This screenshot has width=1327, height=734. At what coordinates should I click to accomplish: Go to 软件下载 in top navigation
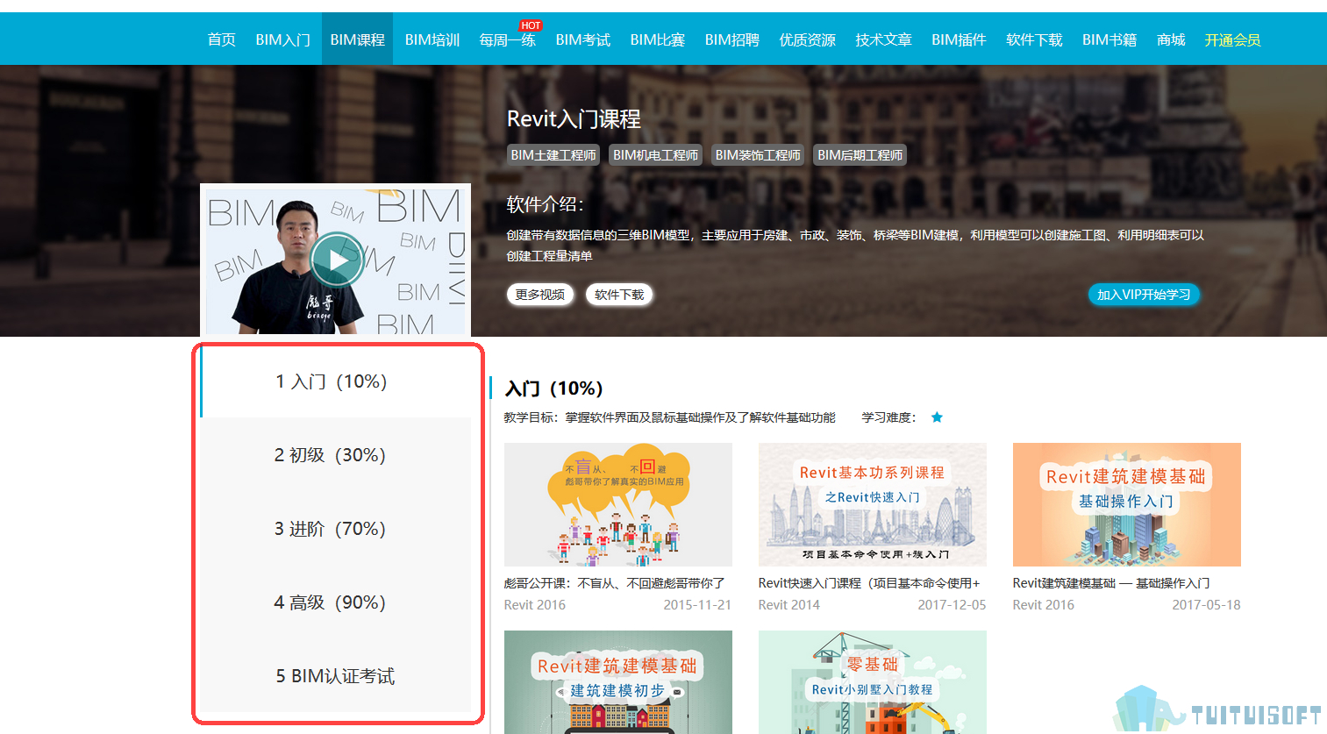pos(1034,39)
